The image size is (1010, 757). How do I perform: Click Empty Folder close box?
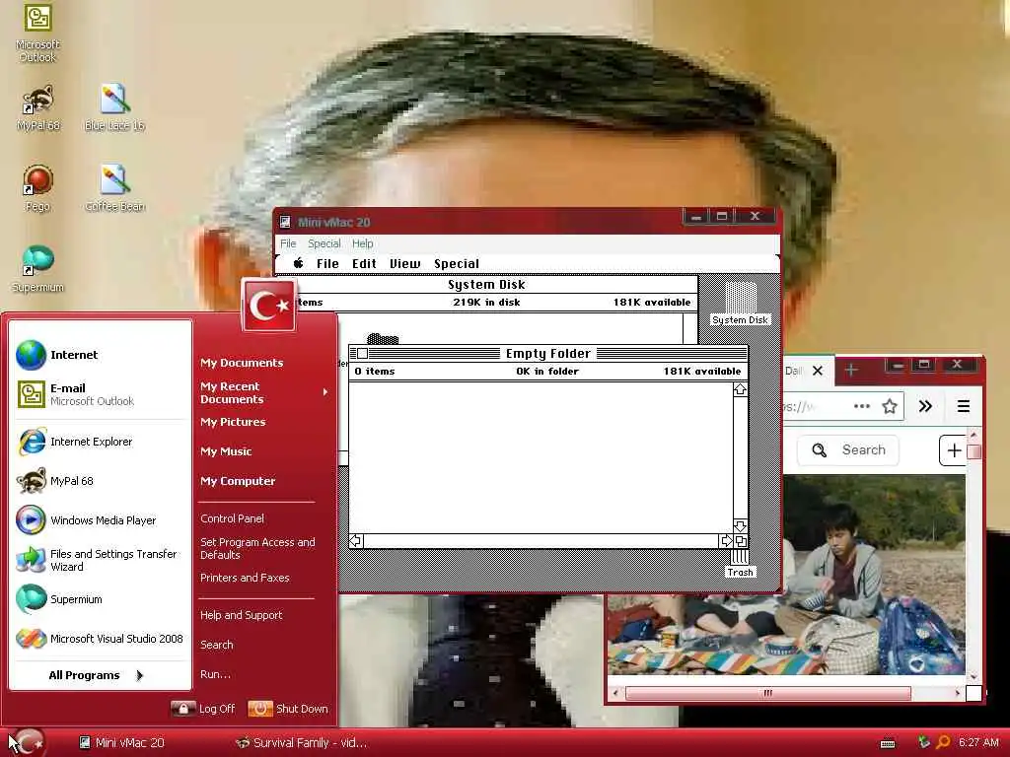tap(362, 354)
